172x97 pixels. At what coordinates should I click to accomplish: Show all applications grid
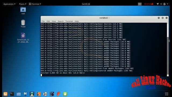[167, 94]
